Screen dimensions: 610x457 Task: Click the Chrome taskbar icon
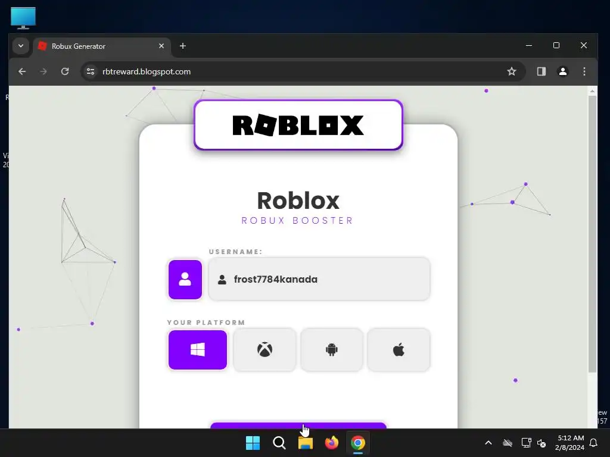(x=358, y=443)
